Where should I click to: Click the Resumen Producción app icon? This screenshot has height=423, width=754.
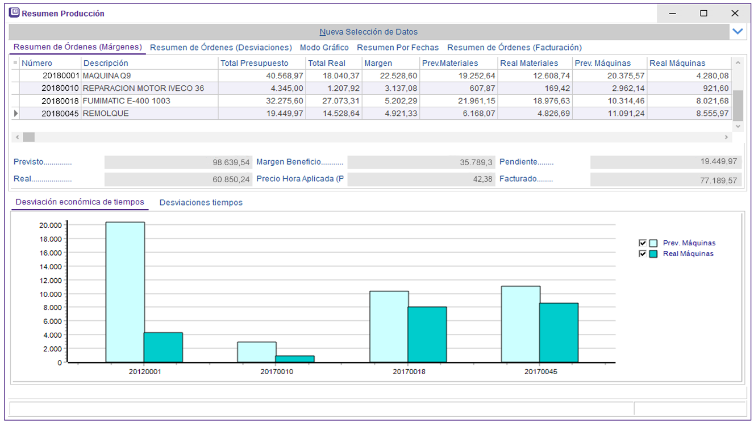pyautogui.click(x=14, y=12)
